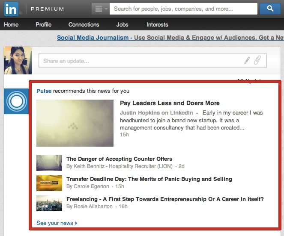Click 'By Rosie Allabarton' byline text

pyautogui.click(x=89, y=206)
